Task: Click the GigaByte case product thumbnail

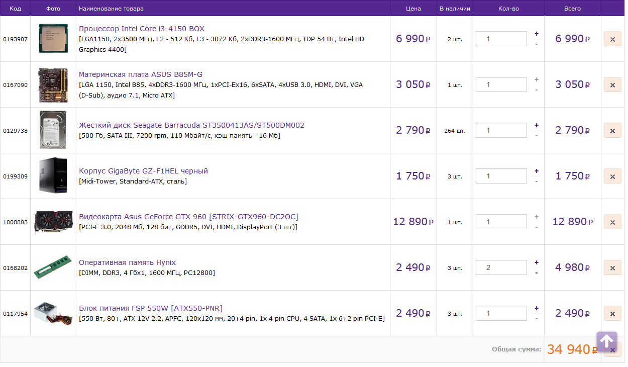Action: [x=53, y=175]
